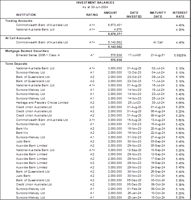Click the 5.15% interest rate
This screenshot has height=200, width=191.
click(180, 69)
